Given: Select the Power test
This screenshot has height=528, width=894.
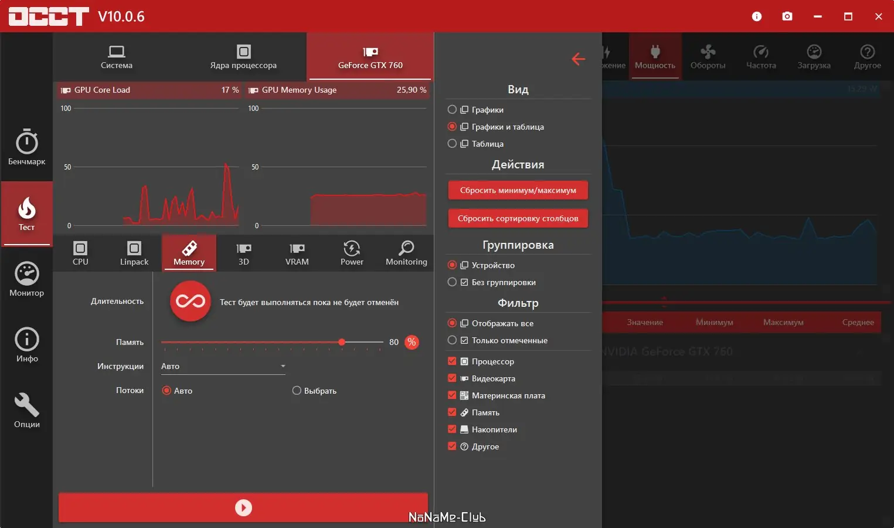Looking at the screenshot, I should click(x=352, y=253).
